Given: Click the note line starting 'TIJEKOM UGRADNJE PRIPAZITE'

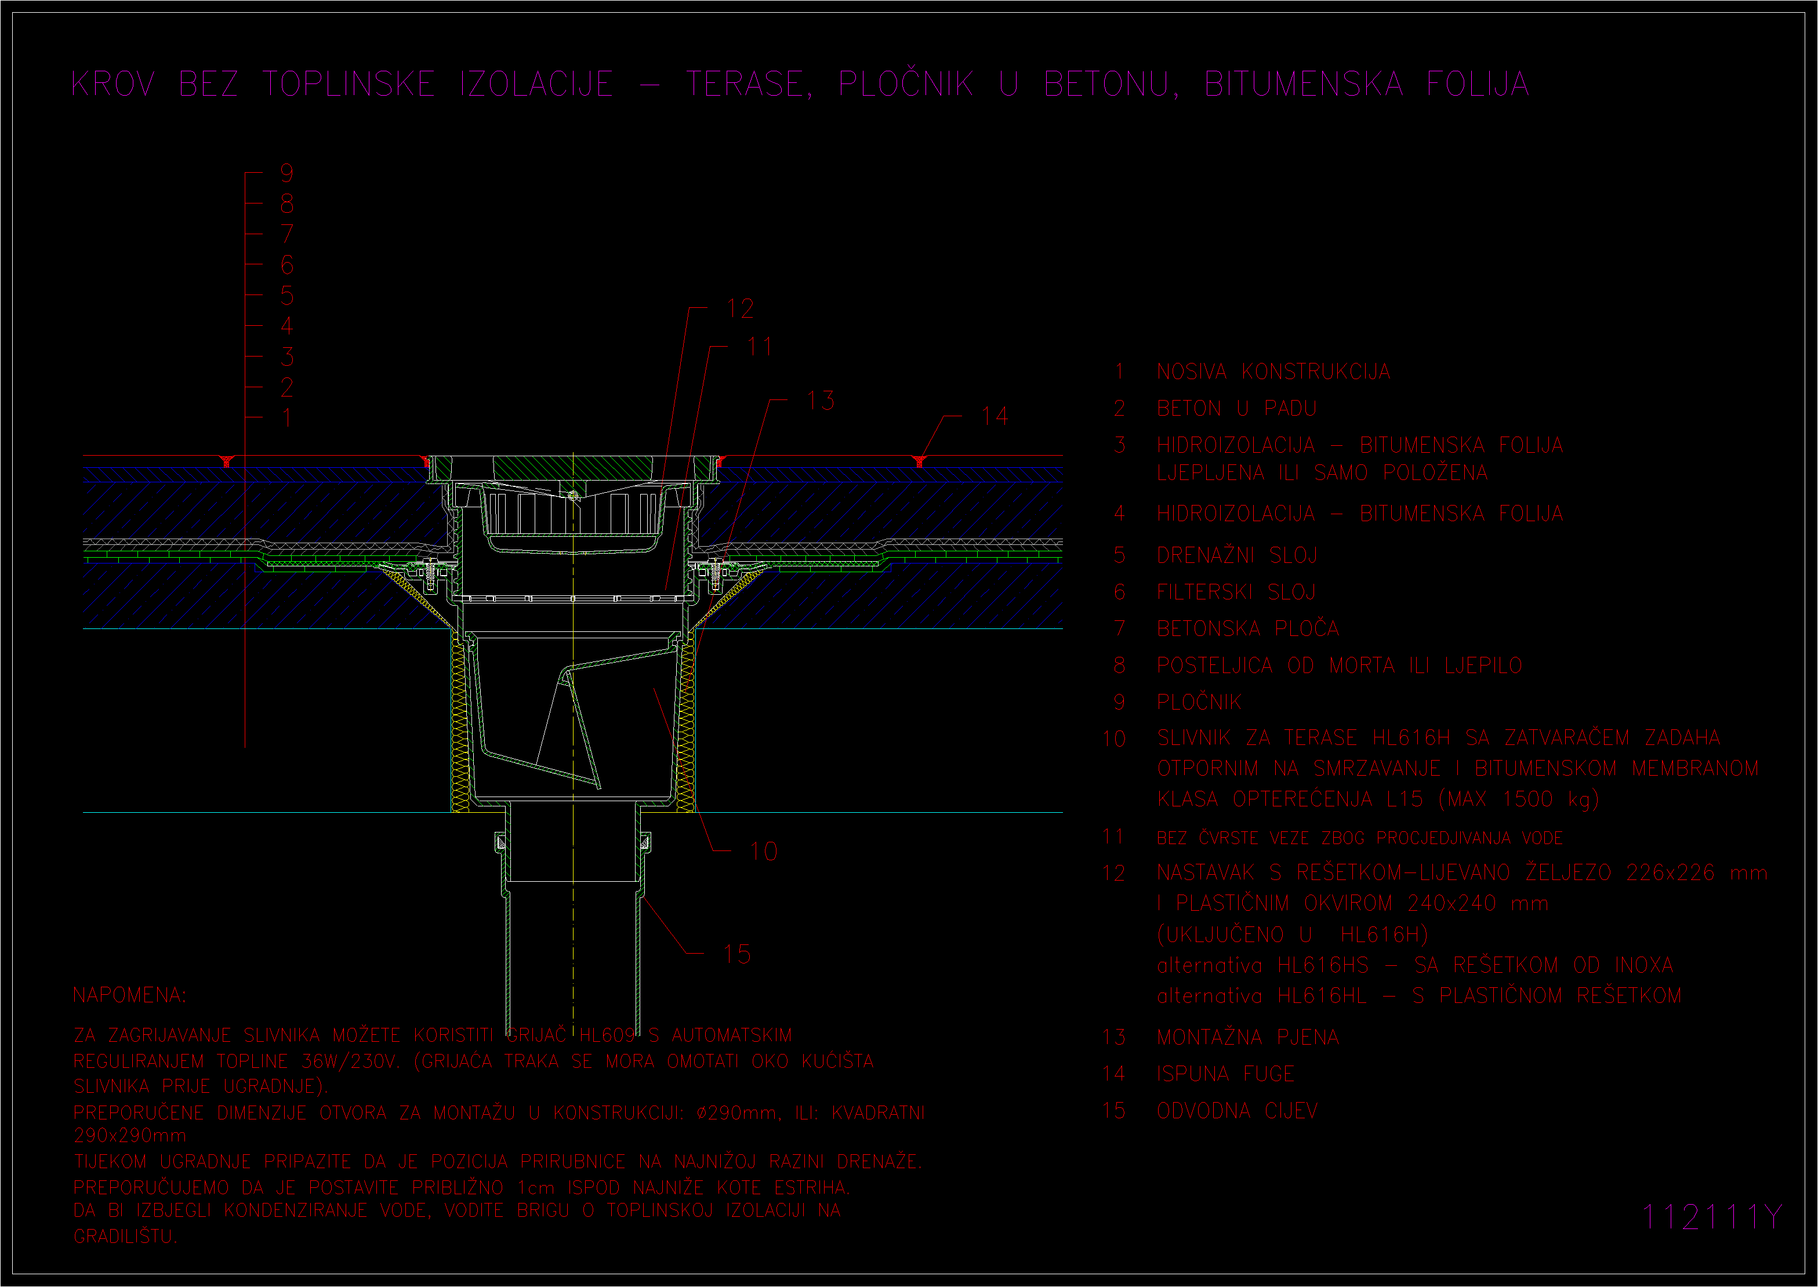Looking at the screenshot, I should (498, 1162).
